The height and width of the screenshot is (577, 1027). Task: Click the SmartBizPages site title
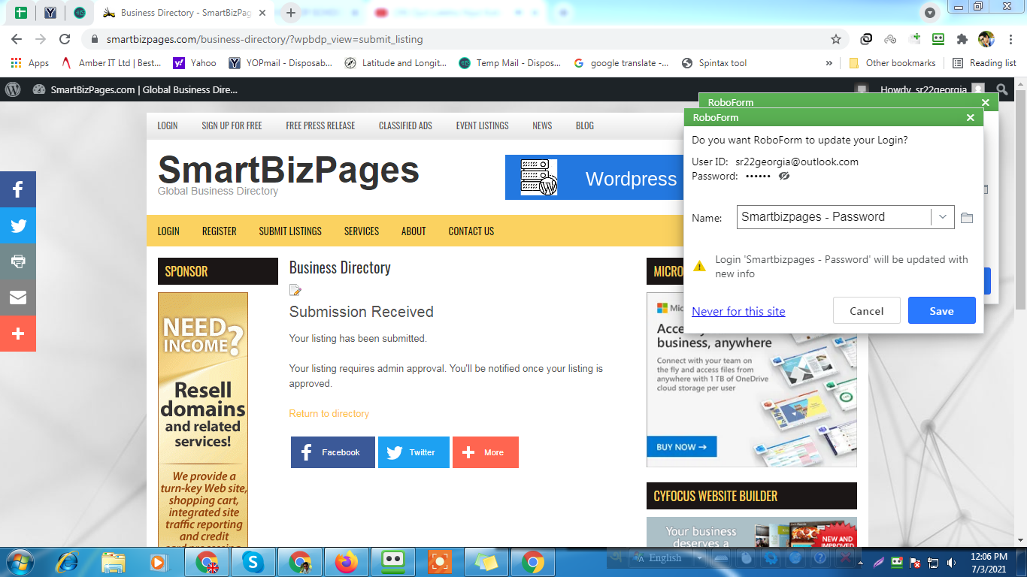(289, 170)
